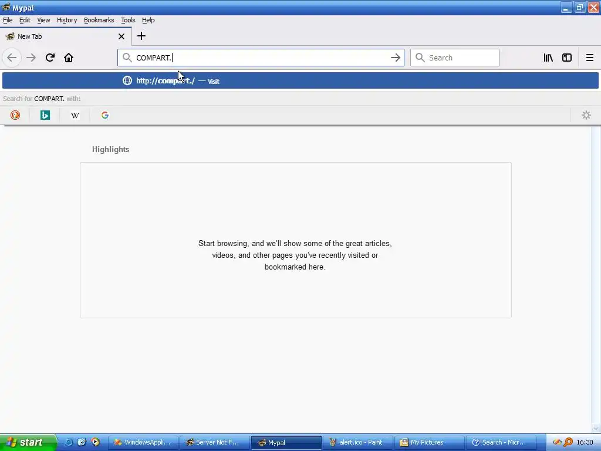The image size is (601, 451).
Task: Click the Forward navigation arrow
Action: (31, 58)
